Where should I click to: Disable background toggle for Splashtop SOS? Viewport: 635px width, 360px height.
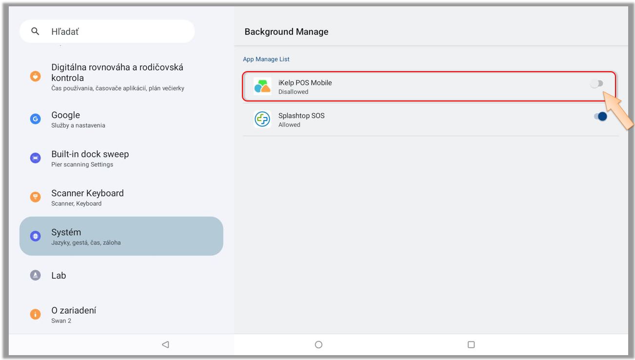(x=600, y=117)
